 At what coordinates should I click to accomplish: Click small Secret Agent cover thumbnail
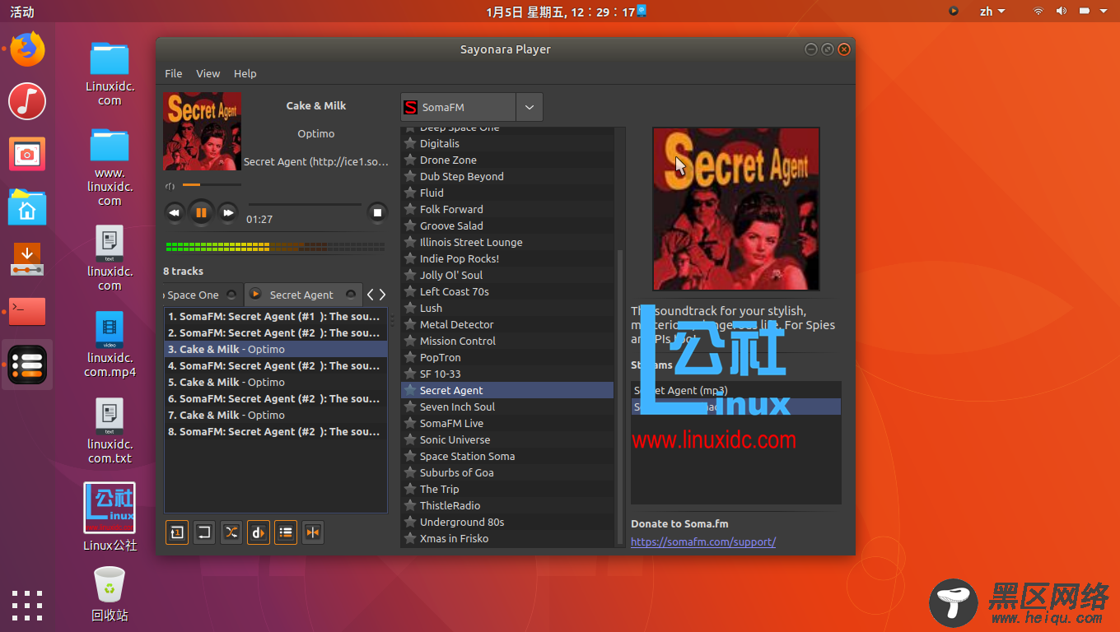(203, 132)
